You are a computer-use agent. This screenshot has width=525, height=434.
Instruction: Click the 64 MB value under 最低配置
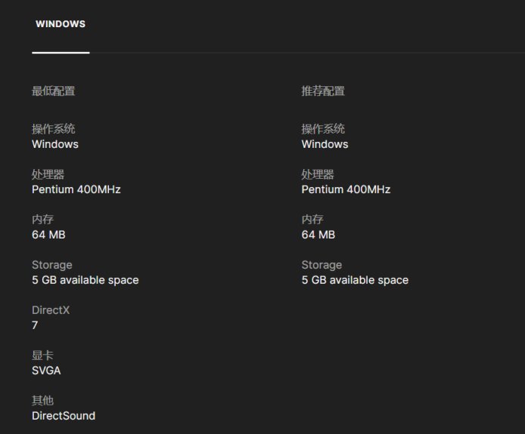pyautogui.click(x=48, y=235)
